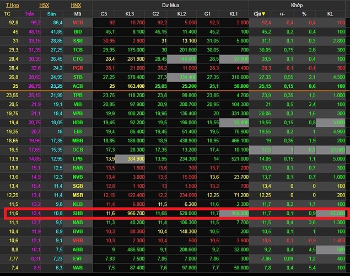Sort by Giá column arrow
The width and height of the screenshot is (350, 276).
click(263, 14)
